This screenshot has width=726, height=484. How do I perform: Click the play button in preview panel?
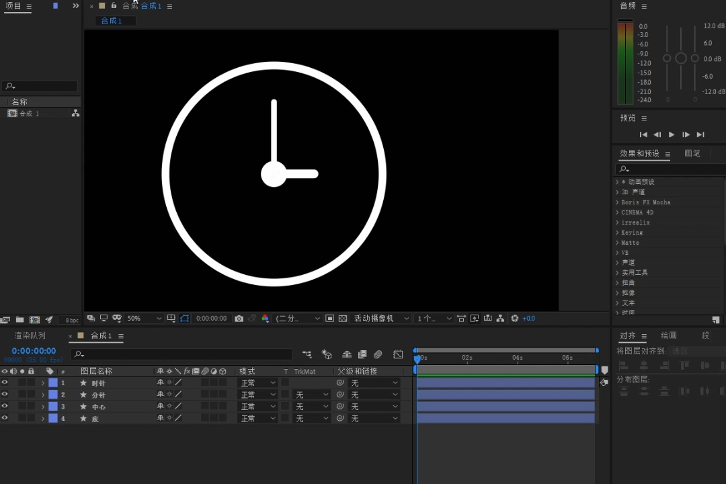[672, 134]
